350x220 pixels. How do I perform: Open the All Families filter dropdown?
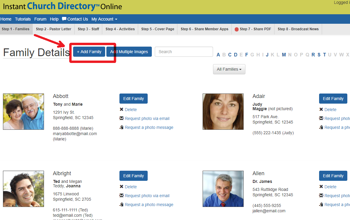click(229, 69)
